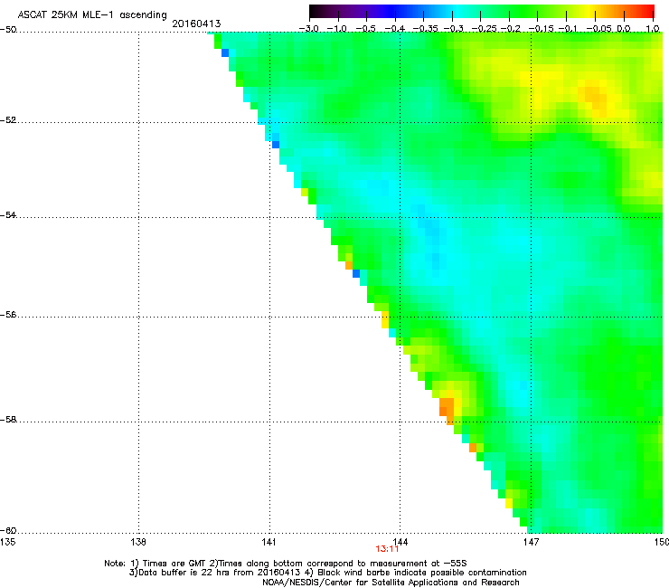
Task: Click the longitude label 135
Action: tap(8, 542)
